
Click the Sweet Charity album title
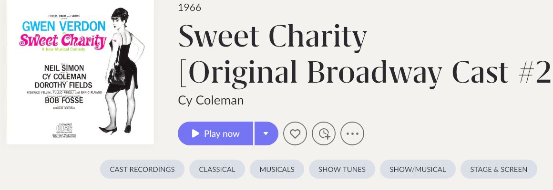(273, 37)
